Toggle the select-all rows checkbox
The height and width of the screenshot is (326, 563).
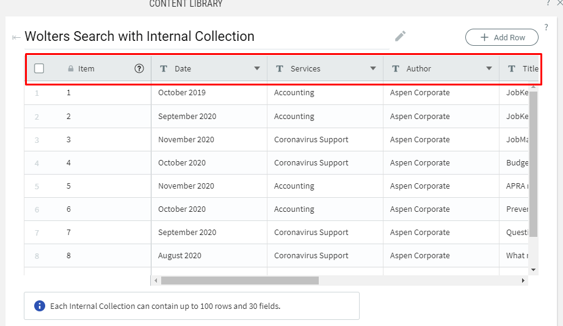tap(39, 68)
